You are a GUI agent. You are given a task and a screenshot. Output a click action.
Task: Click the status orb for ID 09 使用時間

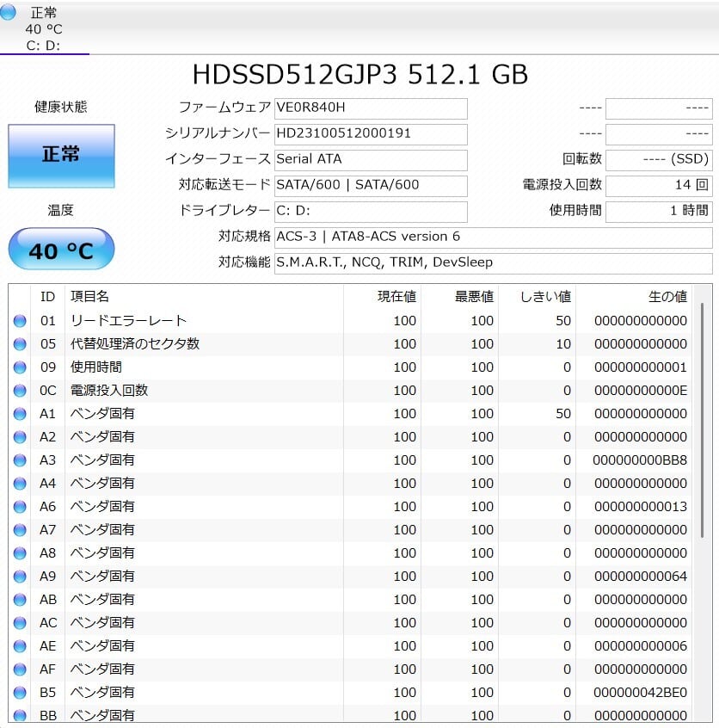[20, 367]
